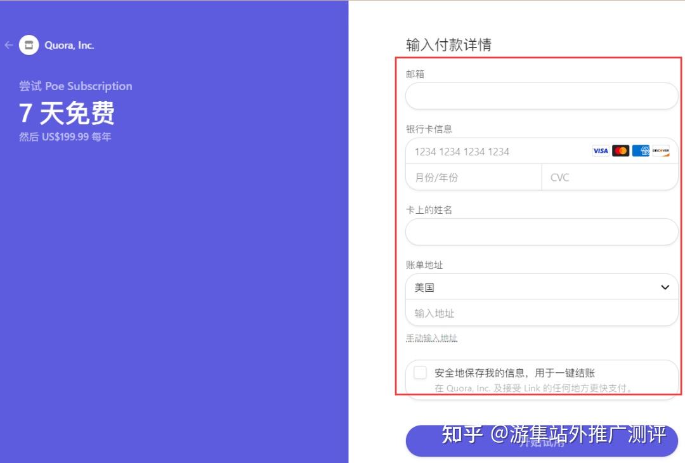Click the CVC security code field
685x463 pixels.
point(609,177)
